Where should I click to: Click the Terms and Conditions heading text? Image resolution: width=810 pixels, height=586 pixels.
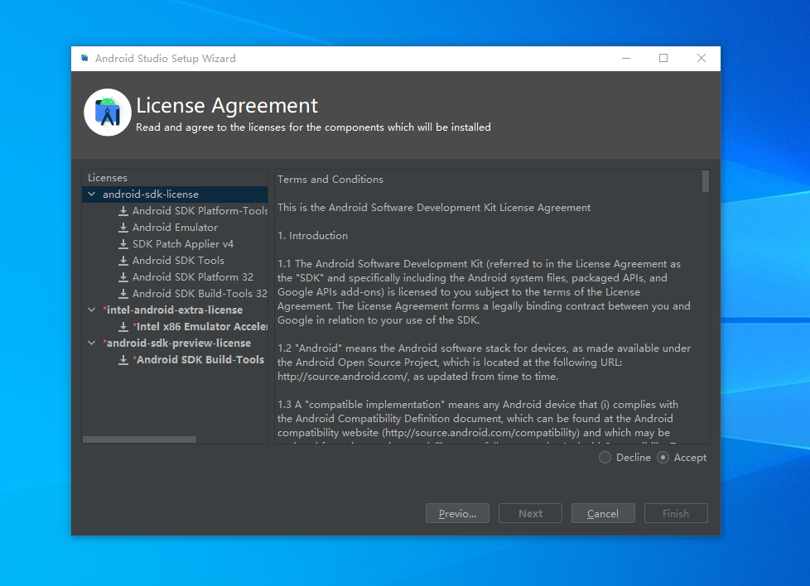330,179
